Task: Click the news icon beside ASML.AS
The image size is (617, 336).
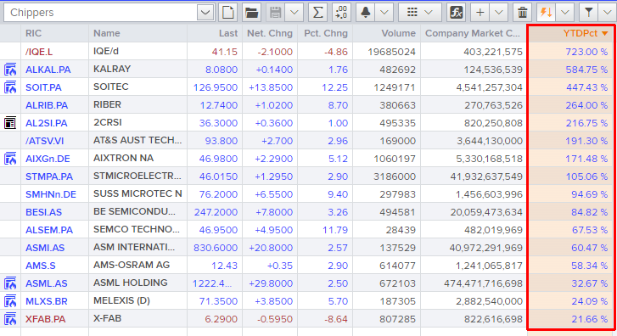Action: pos(10,283)
